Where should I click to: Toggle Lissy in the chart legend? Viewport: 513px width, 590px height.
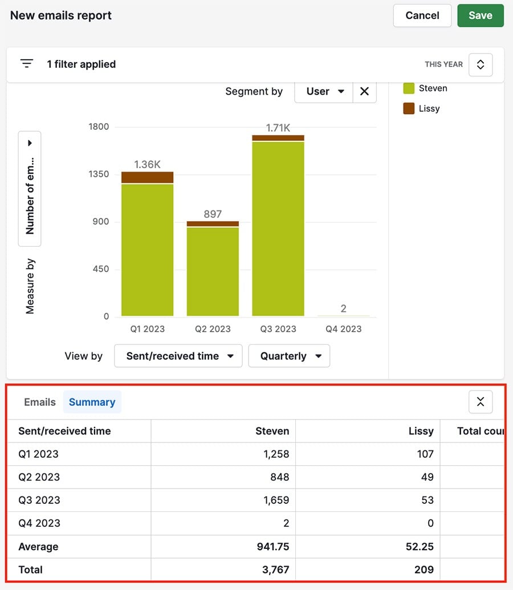pyautogui.click(x=427, y=108)
